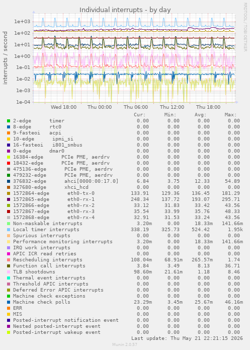Screen dimensions: 250x350
Task: Click the Last update timestamp text
Action: click(x=187, y=338)
